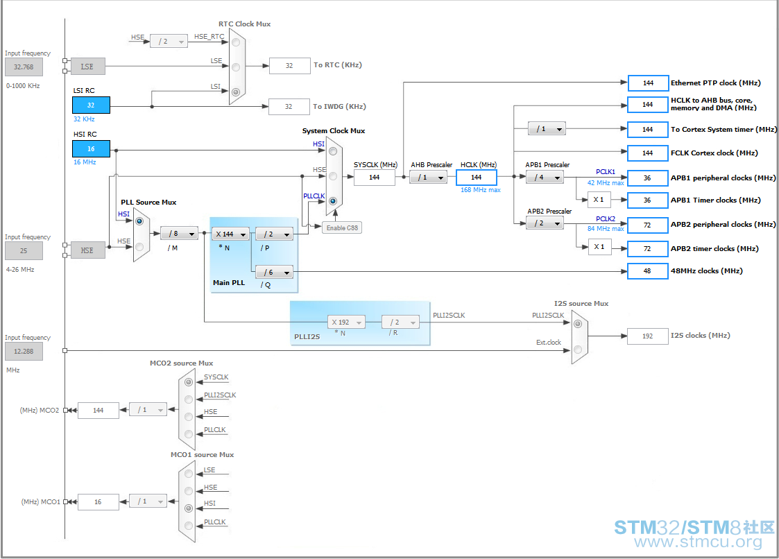Select LSE source in RTC Clock Mux
The image size is (779, 559).
point(236,67)
